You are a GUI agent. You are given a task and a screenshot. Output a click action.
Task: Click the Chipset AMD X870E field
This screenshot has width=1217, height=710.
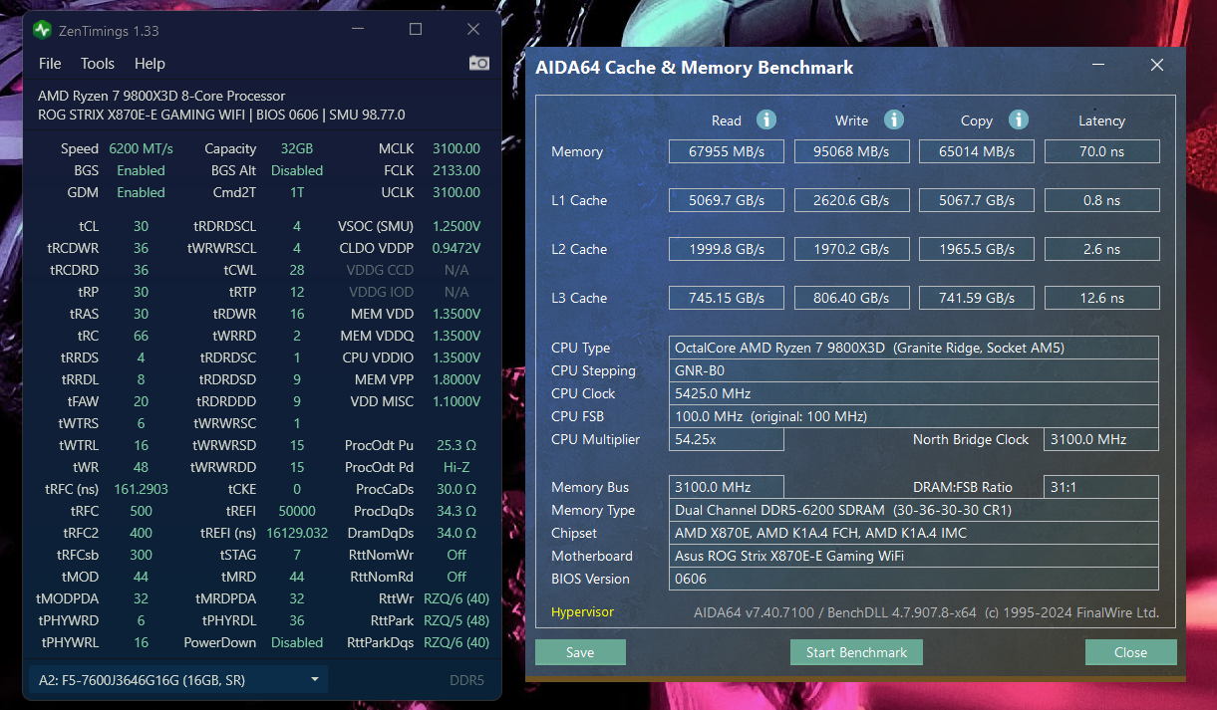[914, 533]
